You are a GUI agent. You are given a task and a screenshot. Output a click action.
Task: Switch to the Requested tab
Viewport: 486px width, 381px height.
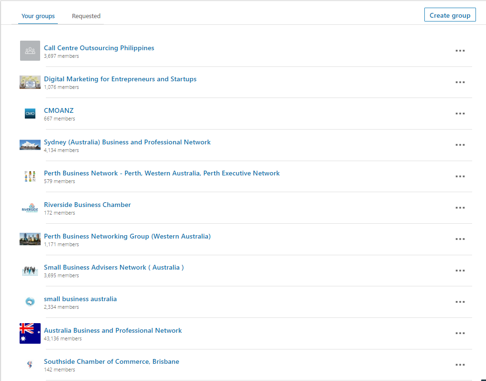pos(86,16)
